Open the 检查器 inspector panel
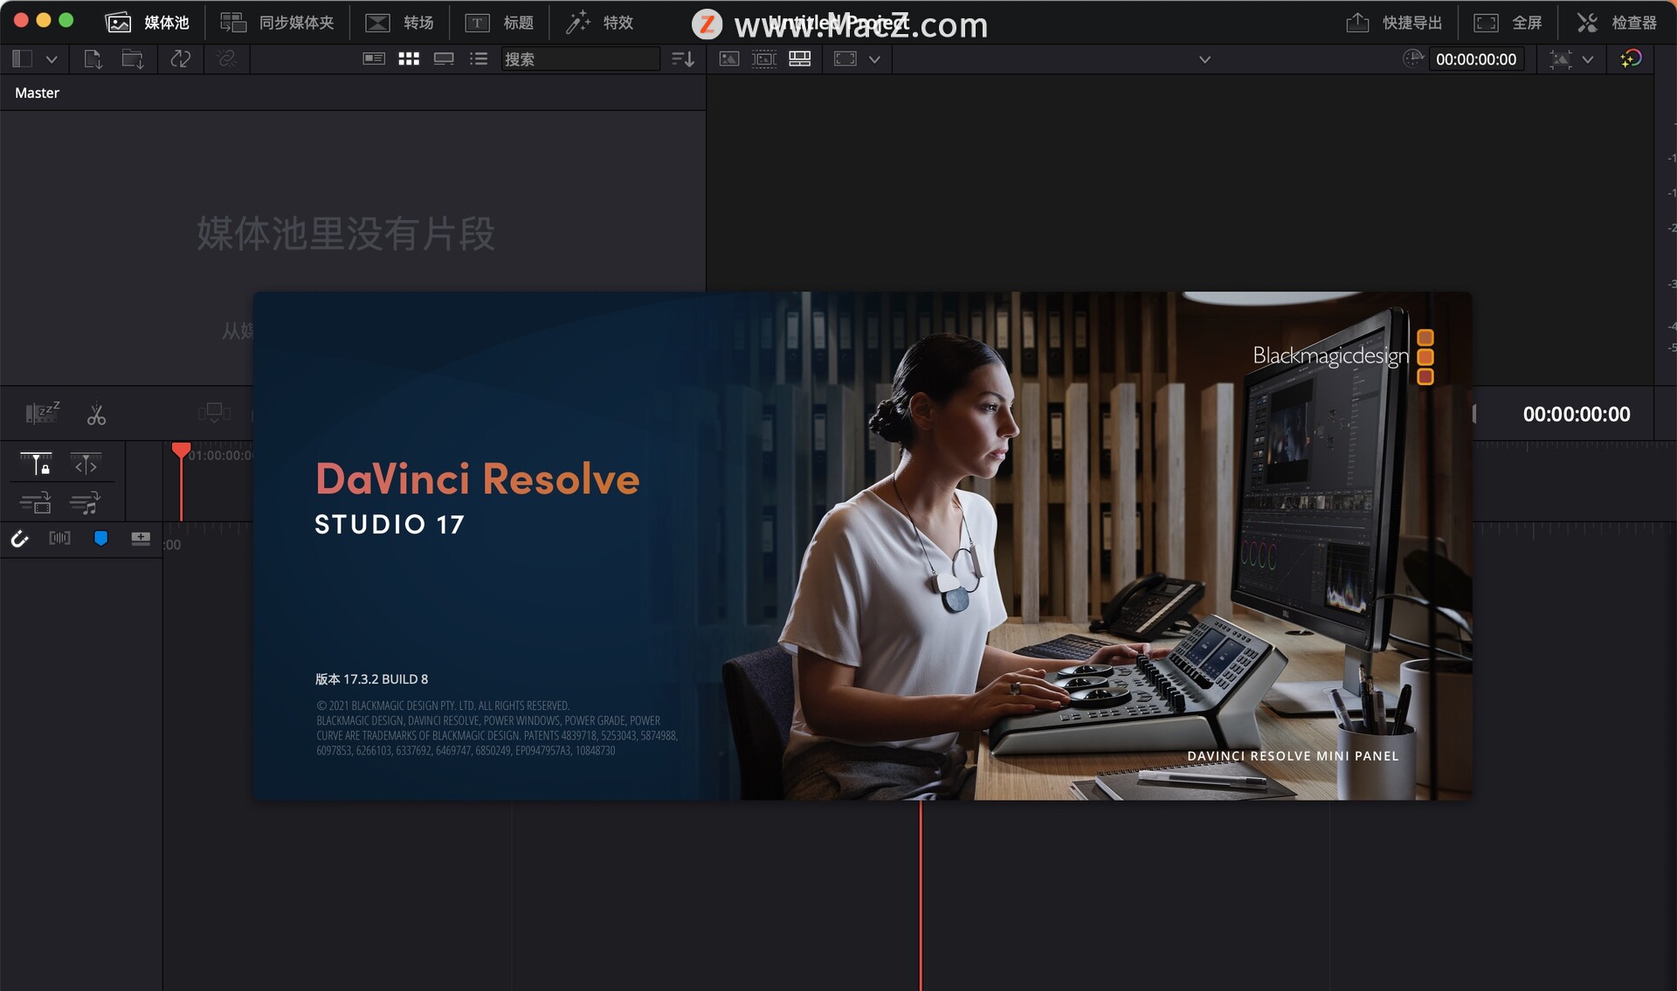The image size is (1677, 991). (x=1617, y=23)
